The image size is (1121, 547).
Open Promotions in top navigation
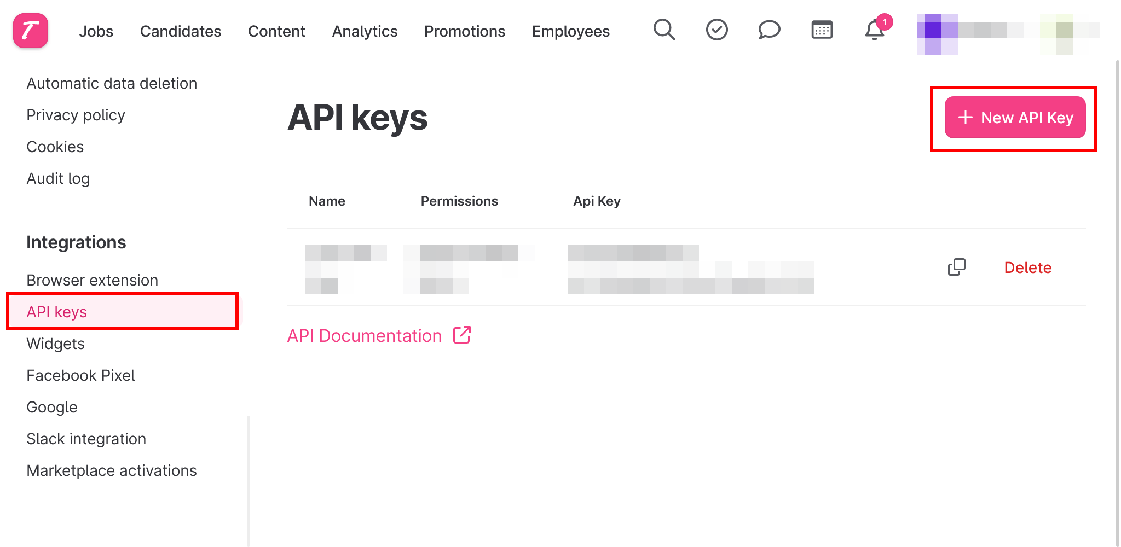point(465,31)
